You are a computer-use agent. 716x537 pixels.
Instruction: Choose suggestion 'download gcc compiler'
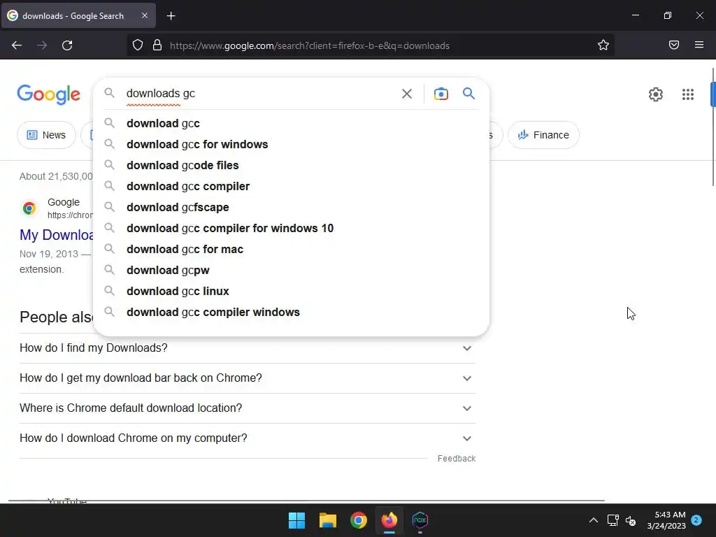pos(291,186)
